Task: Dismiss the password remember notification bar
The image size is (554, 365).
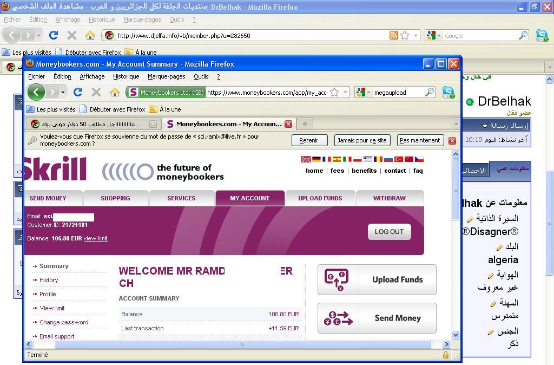Action: pos(452,140)
